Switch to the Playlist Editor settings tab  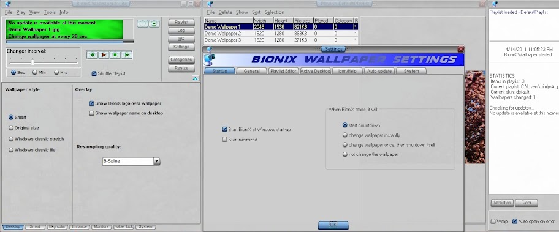click(283, 71)
